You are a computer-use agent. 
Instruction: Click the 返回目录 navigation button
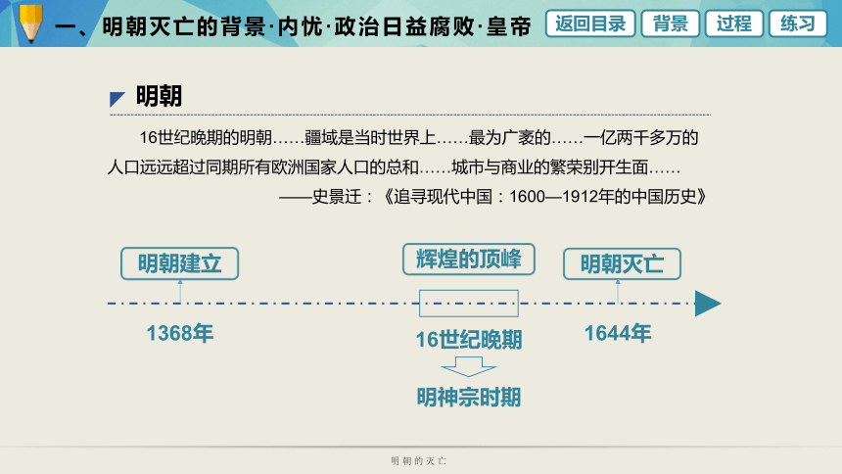(590, 24)
